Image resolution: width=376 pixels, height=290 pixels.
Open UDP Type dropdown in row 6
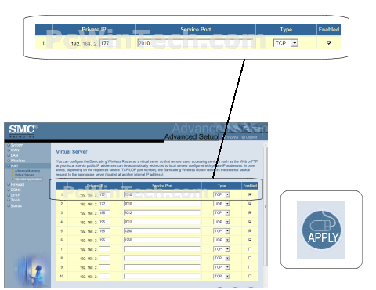[x=222, y=240]
